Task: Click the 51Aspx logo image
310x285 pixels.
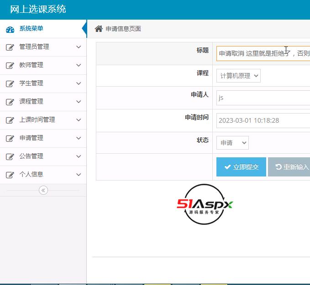Action: click(205, 204)
